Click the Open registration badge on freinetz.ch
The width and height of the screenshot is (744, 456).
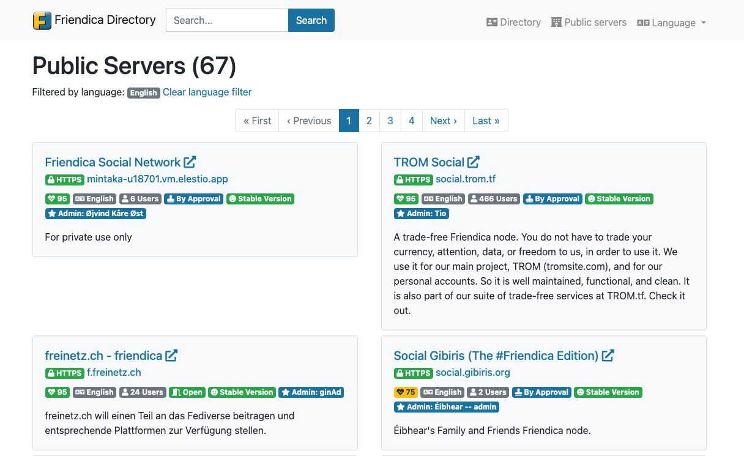tap(187, 392)
